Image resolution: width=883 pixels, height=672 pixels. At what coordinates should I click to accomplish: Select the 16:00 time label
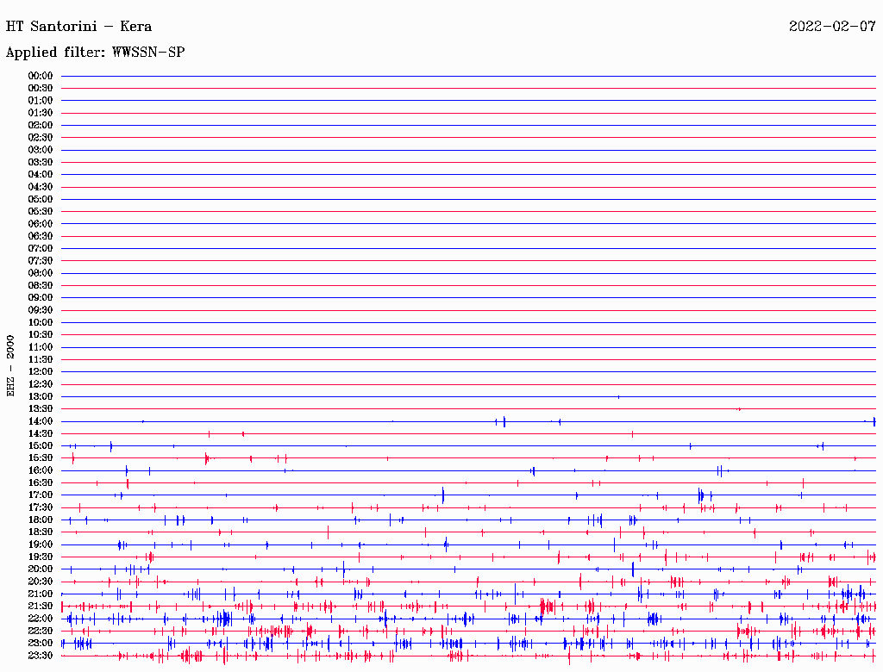(x=40, y=470)
